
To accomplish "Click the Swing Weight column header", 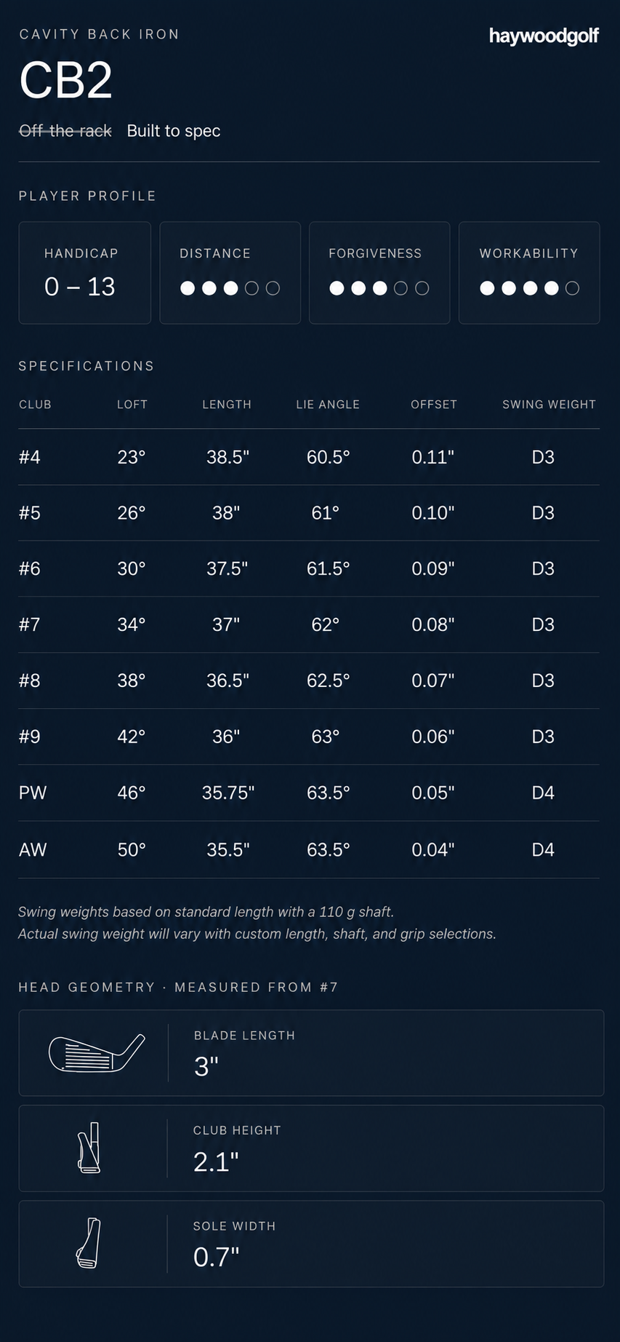I will (x=549, y=405).
